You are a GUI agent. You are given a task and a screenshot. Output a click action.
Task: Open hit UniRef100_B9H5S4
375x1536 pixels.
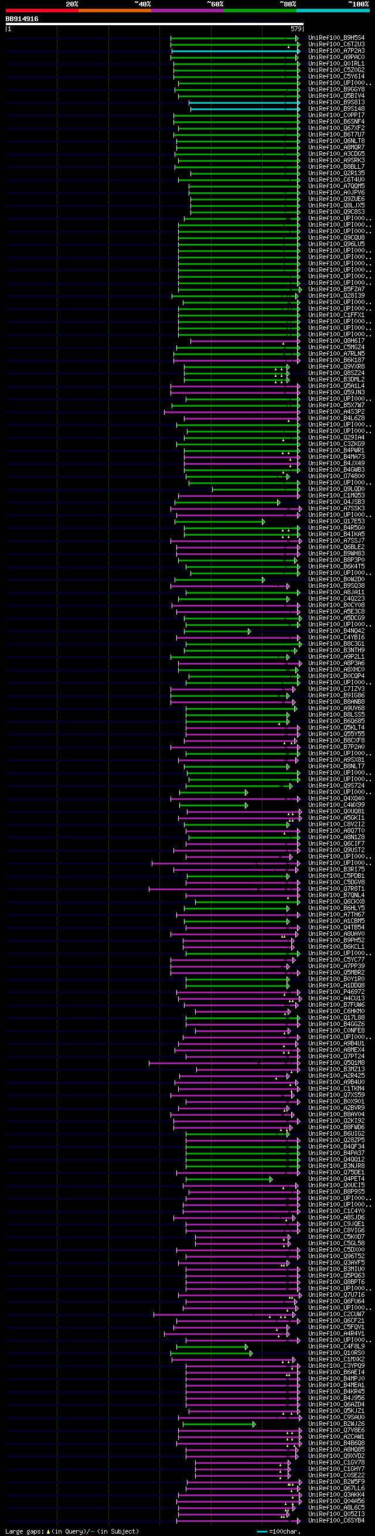pos(336,38)
